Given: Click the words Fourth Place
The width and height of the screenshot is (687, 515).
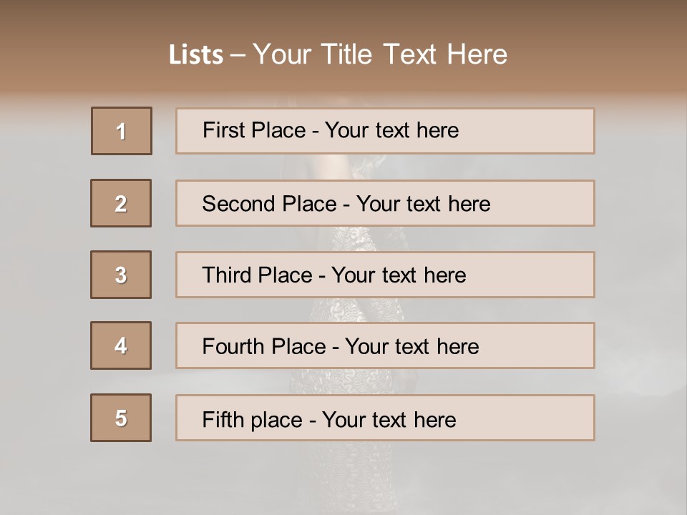Looking at the screenshot, I should tap(264, 346).
